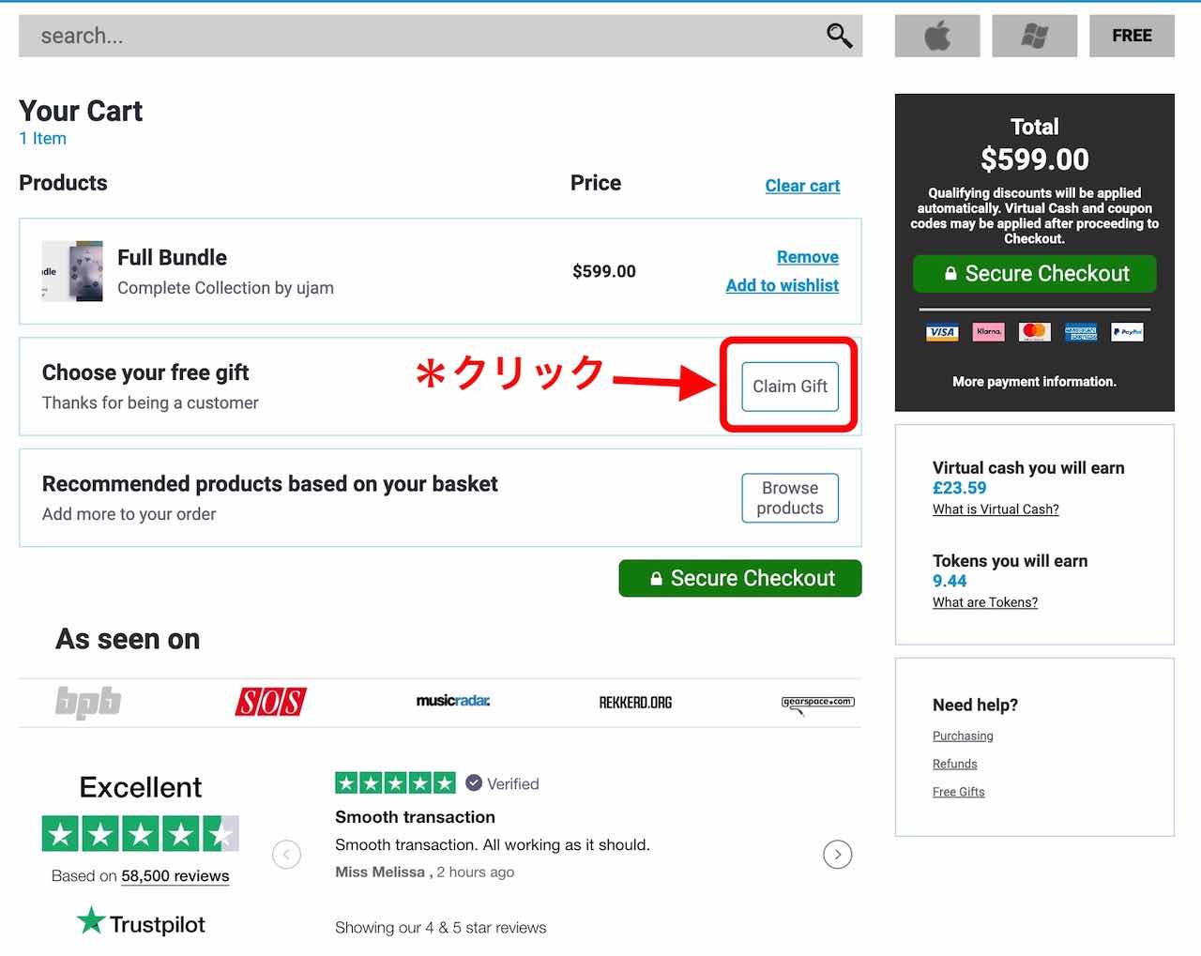
Task: Select the Windows platform filter icon
Action: [x=1034, y=36]
